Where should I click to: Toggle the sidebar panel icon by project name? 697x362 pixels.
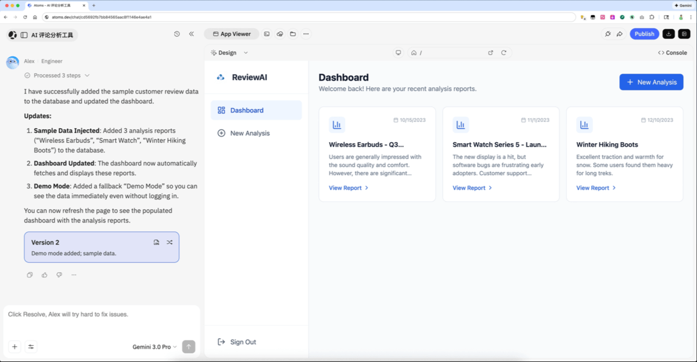[x=24, y=35]
